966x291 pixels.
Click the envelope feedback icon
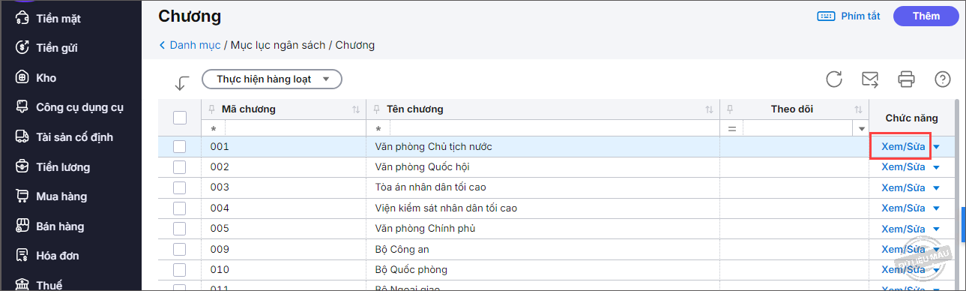(x=870, y=79)
